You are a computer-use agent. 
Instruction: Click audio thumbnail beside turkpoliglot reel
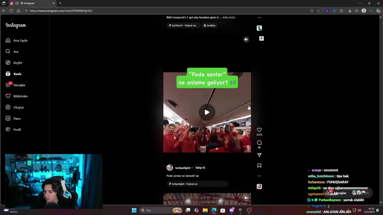click(x=259, y=187)
